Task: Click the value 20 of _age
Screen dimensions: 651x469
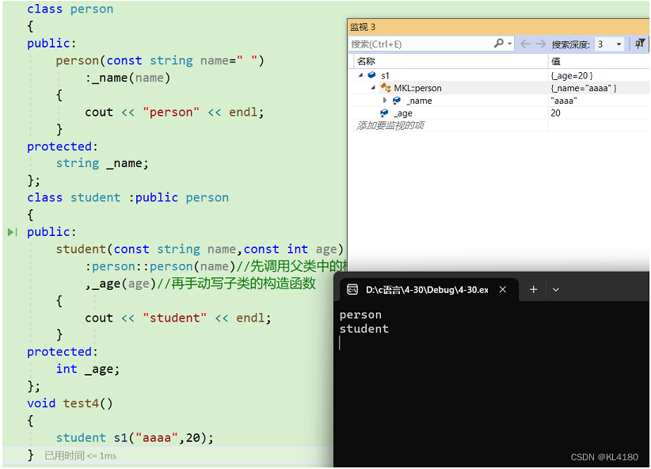Action: tap(555, 113)
